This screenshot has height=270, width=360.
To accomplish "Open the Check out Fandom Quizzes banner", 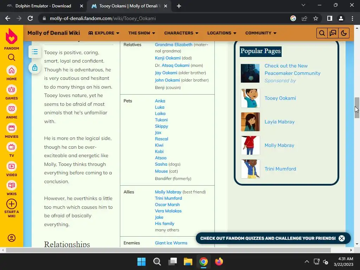I will [x=268, y=238].
